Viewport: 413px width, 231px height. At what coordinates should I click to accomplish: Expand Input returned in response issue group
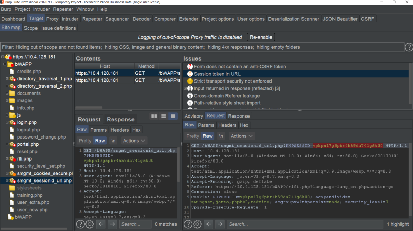185,88
